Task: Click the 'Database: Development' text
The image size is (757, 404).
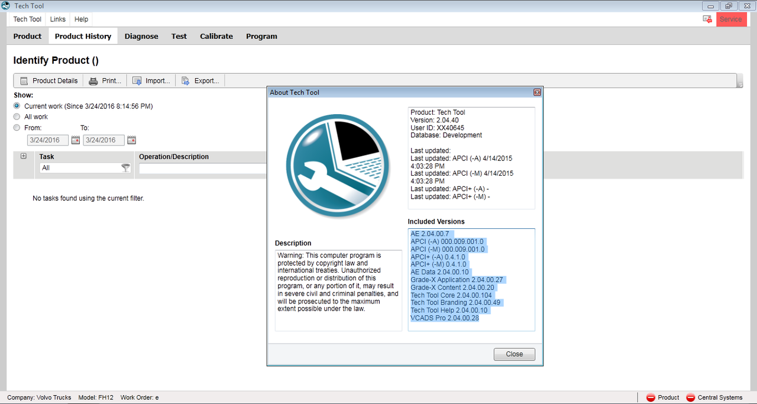Action: coord(447,135)
